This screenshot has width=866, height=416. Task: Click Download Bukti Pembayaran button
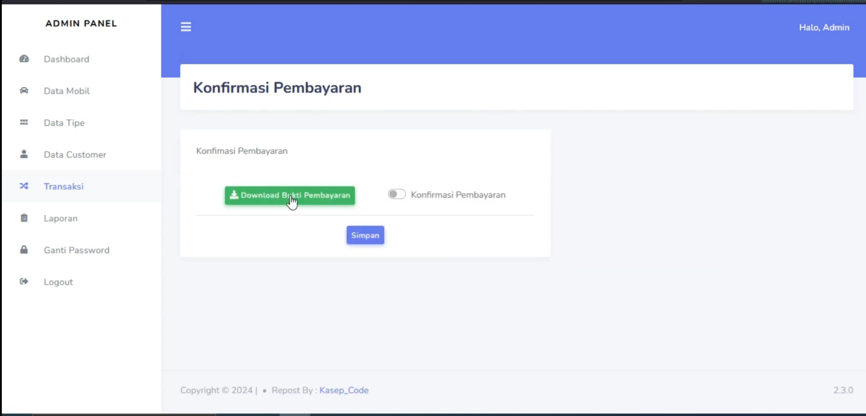290,195
